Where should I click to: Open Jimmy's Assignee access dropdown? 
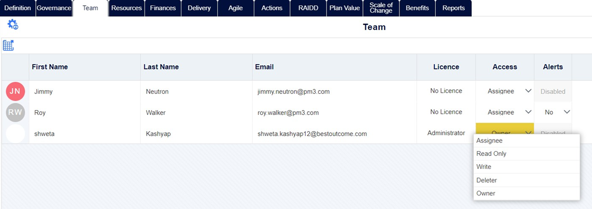pos(505,91)
